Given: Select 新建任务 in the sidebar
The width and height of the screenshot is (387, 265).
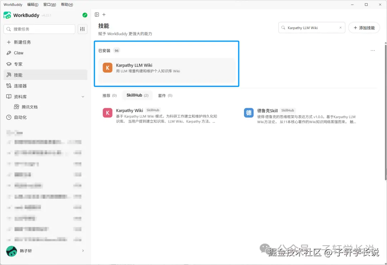Looking at the screenshot, I should 46,42.
